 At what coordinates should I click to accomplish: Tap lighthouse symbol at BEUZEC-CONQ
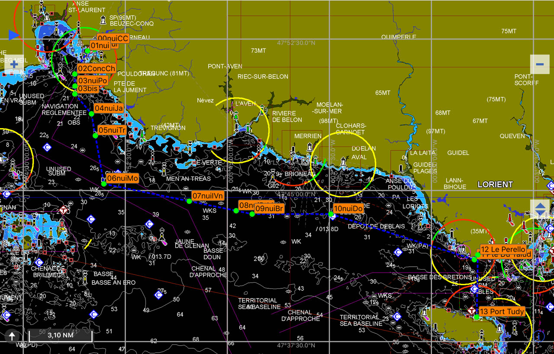103,19
